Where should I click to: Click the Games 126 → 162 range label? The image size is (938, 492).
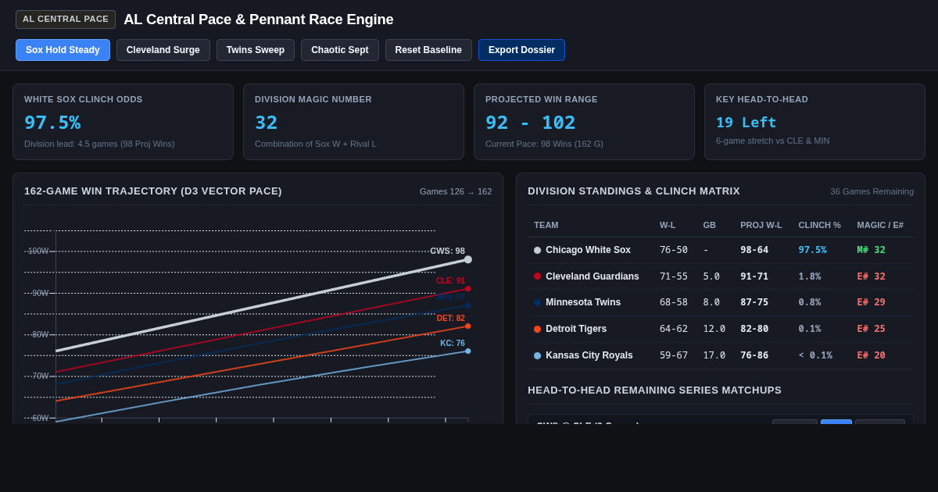456,191
